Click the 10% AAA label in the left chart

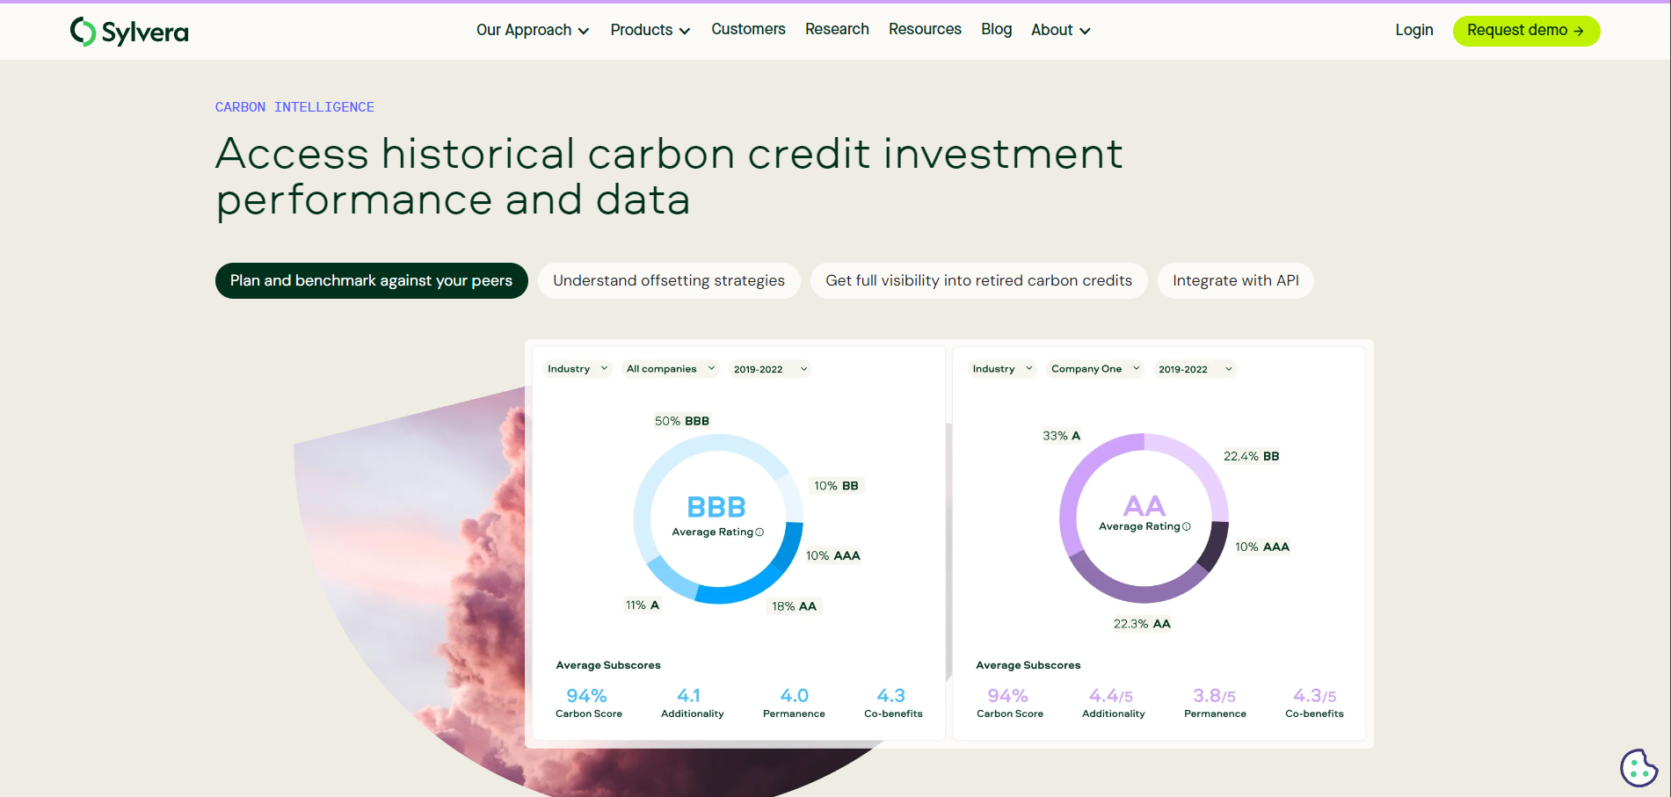pos(833,555)
